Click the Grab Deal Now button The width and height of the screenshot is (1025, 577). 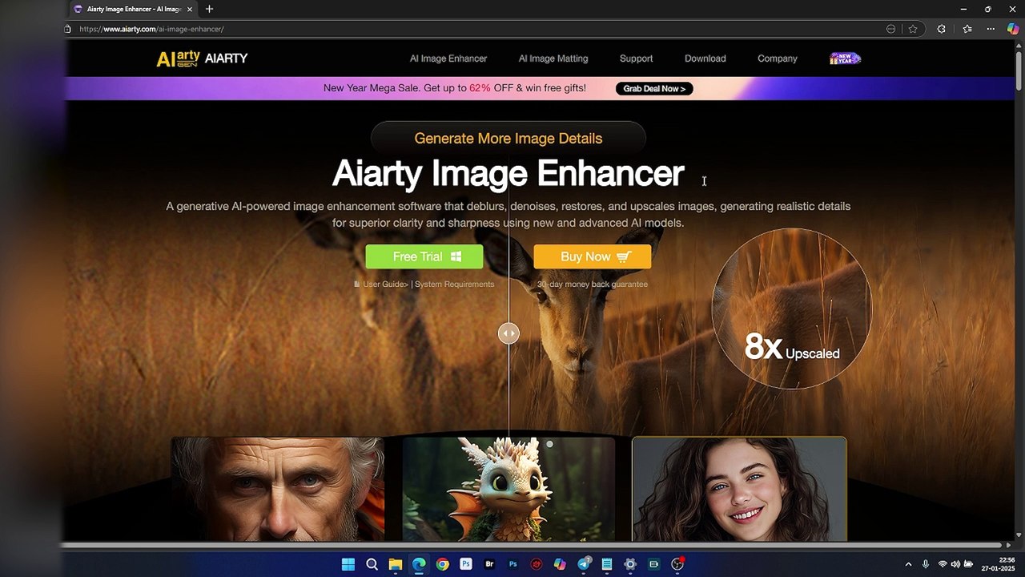pos(654,88)
